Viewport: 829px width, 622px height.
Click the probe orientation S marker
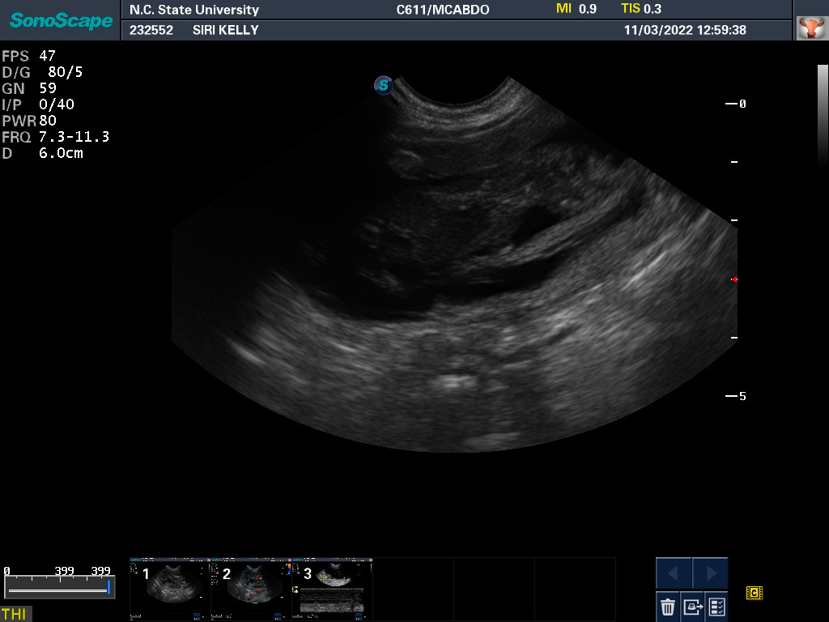pos(384,85)
